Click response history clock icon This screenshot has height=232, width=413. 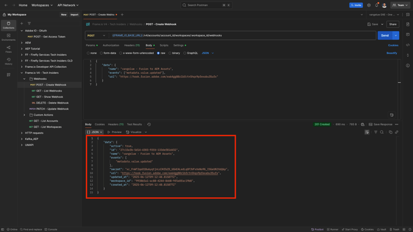(x=149, y=125)
